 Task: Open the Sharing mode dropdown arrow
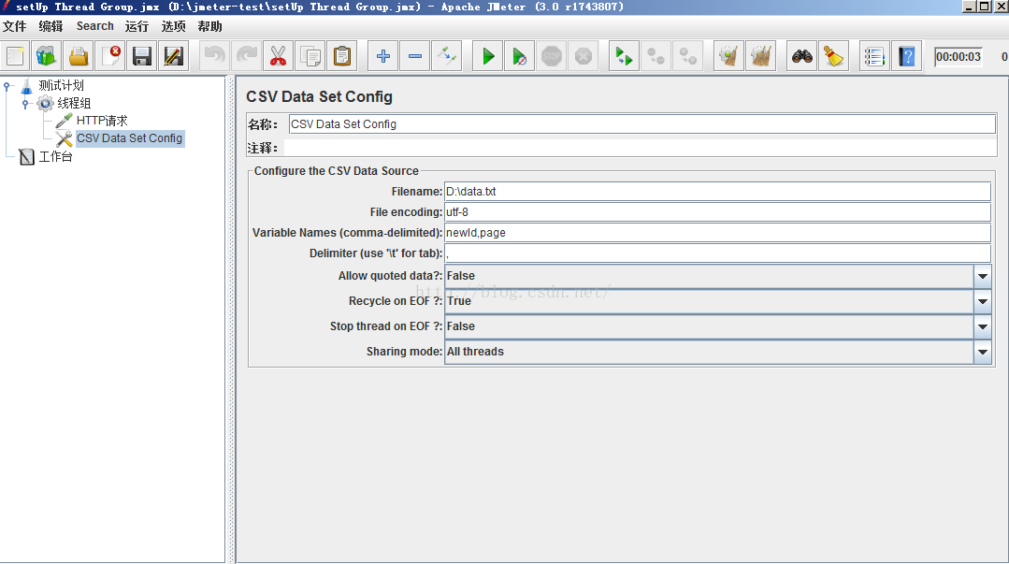point(983,352)
